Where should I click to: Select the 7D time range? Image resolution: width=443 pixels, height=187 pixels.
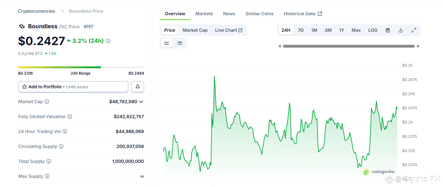(x=301, y=30)
